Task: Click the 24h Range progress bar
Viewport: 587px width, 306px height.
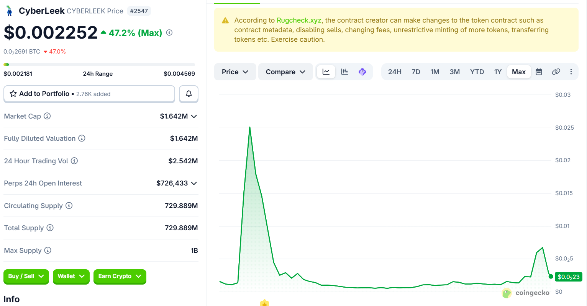Action: [x=99, y=65]
